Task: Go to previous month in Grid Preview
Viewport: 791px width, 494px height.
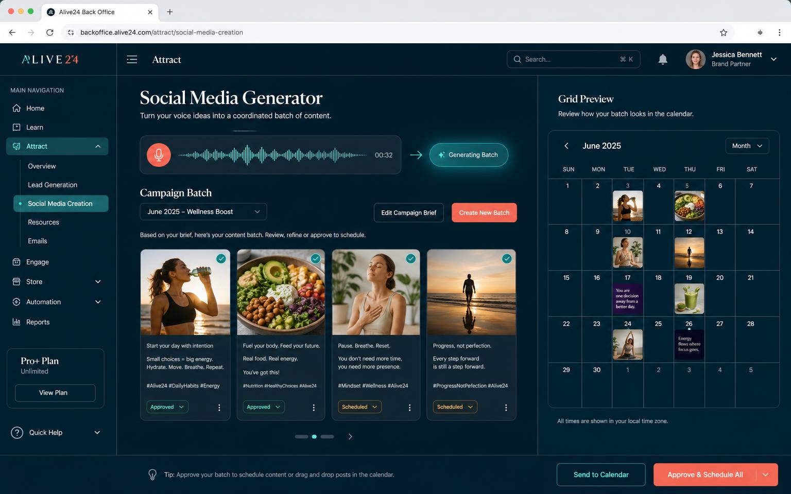Action: 566,146
